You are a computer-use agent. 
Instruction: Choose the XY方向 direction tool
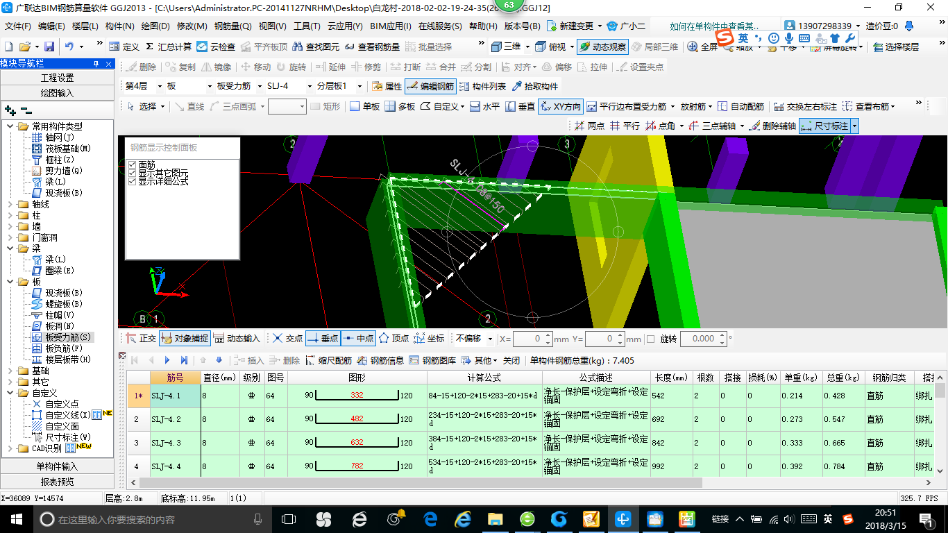point(560,106)
